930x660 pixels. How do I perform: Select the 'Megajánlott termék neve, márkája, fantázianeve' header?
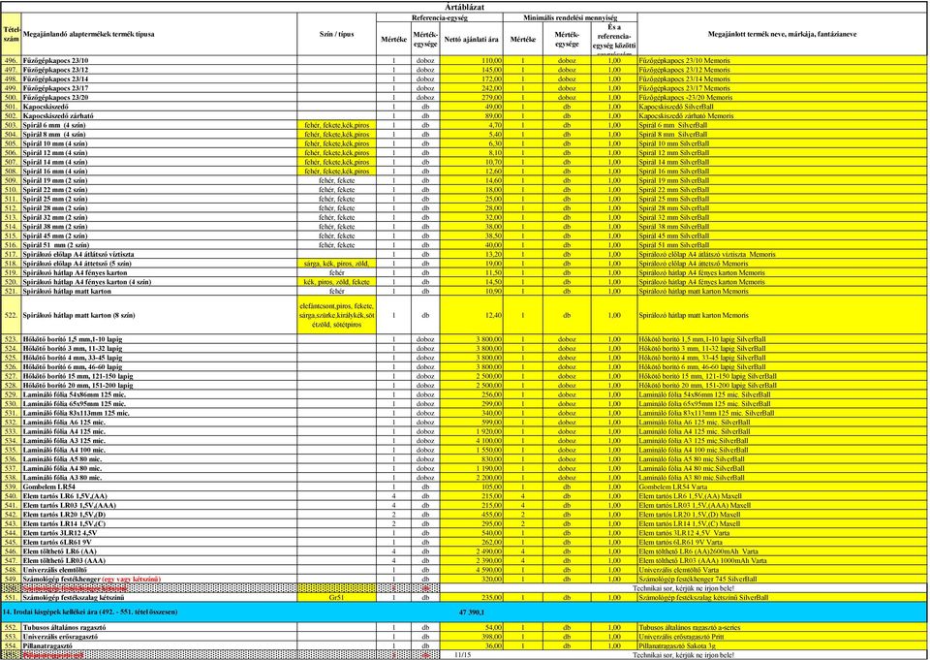(x=782, y=35)
